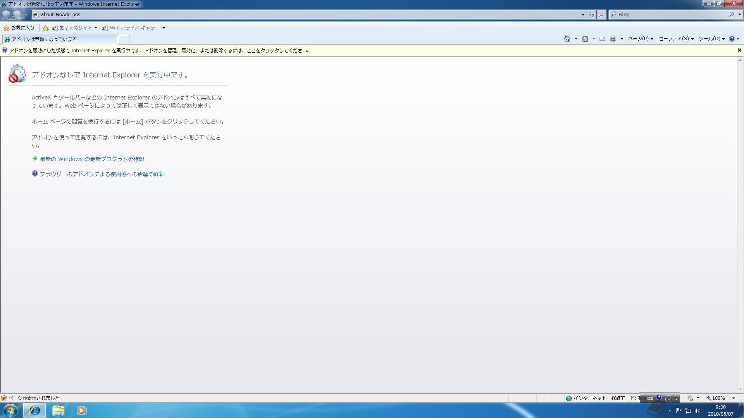Expand the Home button dropdown arrow

tap(576, 39)
